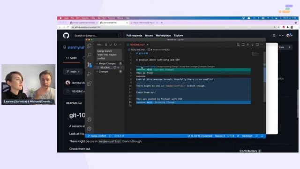The height and width of the screenshot is (169, 300).
Task: Change end of line sequence LF
Action: [238, 136]
